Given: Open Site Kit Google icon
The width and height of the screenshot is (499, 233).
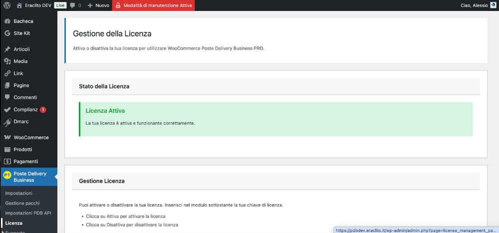Looking at the screenshot, I should point(7,33).
